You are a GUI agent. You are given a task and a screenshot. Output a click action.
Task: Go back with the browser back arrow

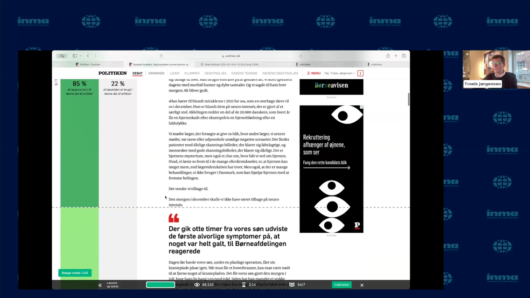coord(88,56)
